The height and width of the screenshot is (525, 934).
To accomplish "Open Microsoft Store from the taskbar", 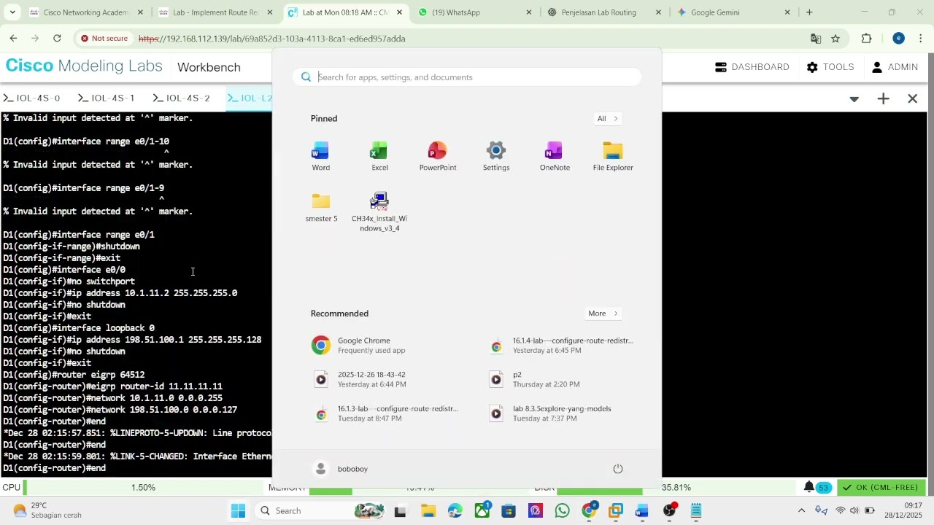I will [509, 511].
